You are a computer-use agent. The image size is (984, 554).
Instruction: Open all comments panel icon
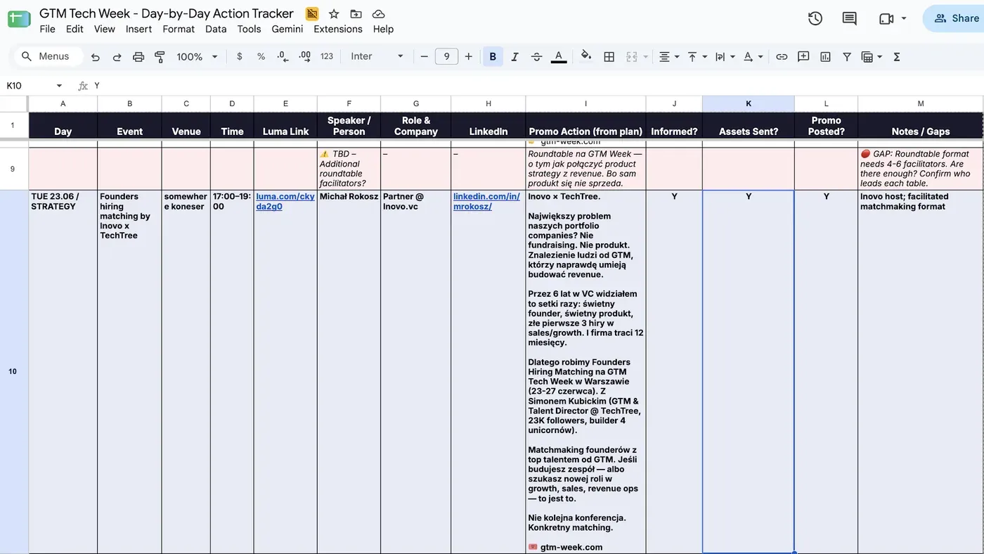[x=850, y=19]
